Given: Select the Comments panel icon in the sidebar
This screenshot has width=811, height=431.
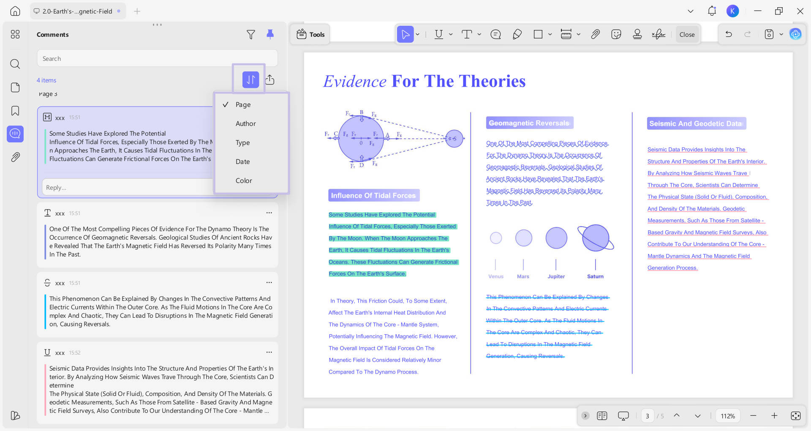Looking at the screenshot, I should pyautogui.click(x=15, y=134).
